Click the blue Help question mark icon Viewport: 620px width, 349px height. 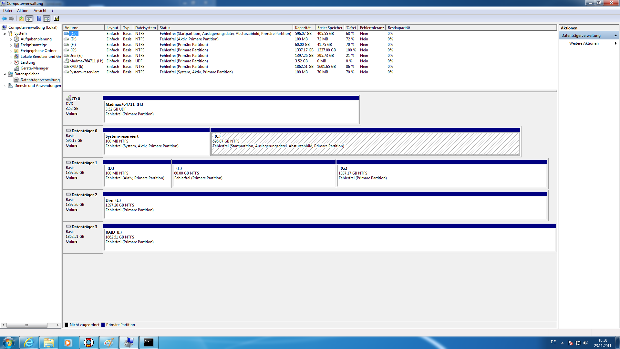39,18
